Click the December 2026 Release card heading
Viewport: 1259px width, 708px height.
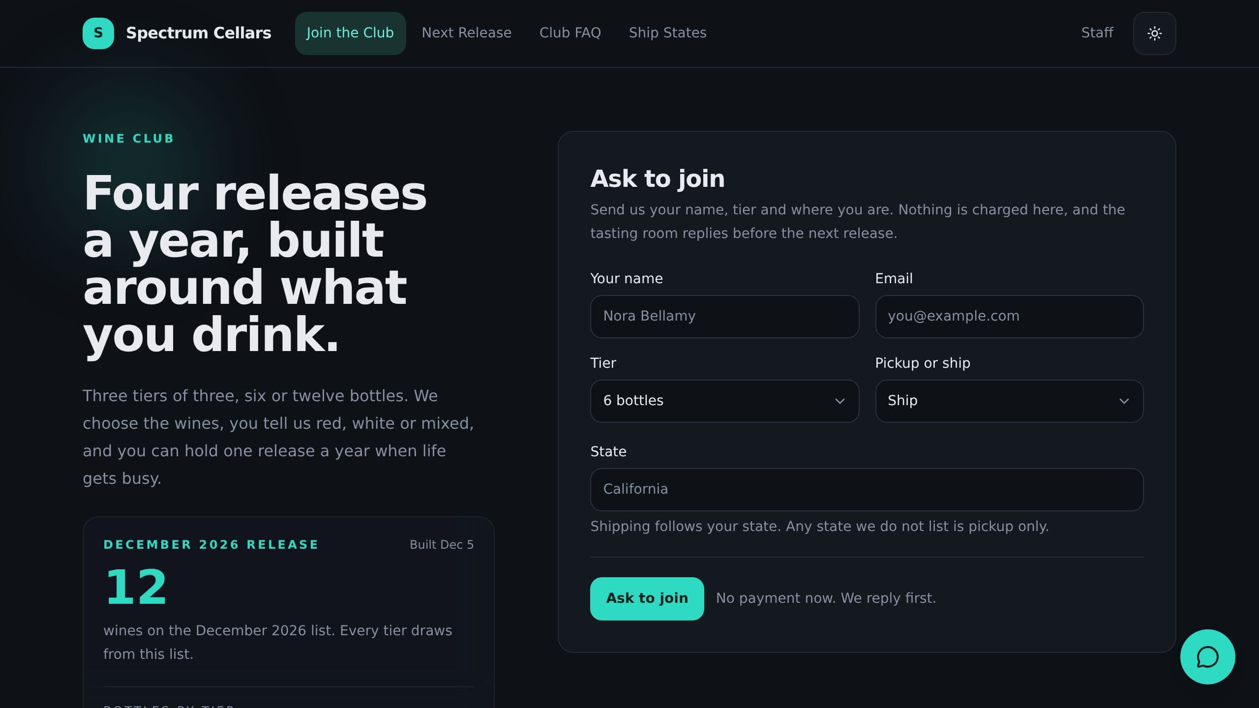pos(211,545)
